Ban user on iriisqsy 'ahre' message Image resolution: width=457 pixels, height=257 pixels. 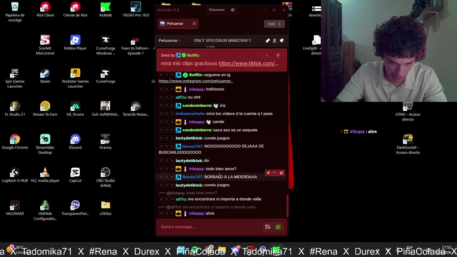tap(161, 213)
